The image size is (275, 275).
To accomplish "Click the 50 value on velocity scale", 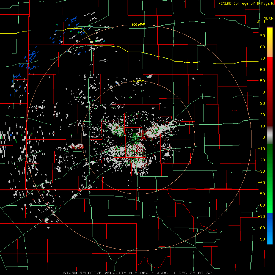I will click(x=262, y=81).
